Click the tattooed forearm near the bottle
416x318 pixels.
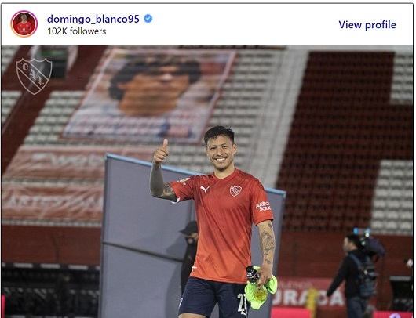tap(267, 243)
